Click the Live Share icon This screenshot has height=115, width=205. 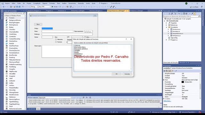194,7
